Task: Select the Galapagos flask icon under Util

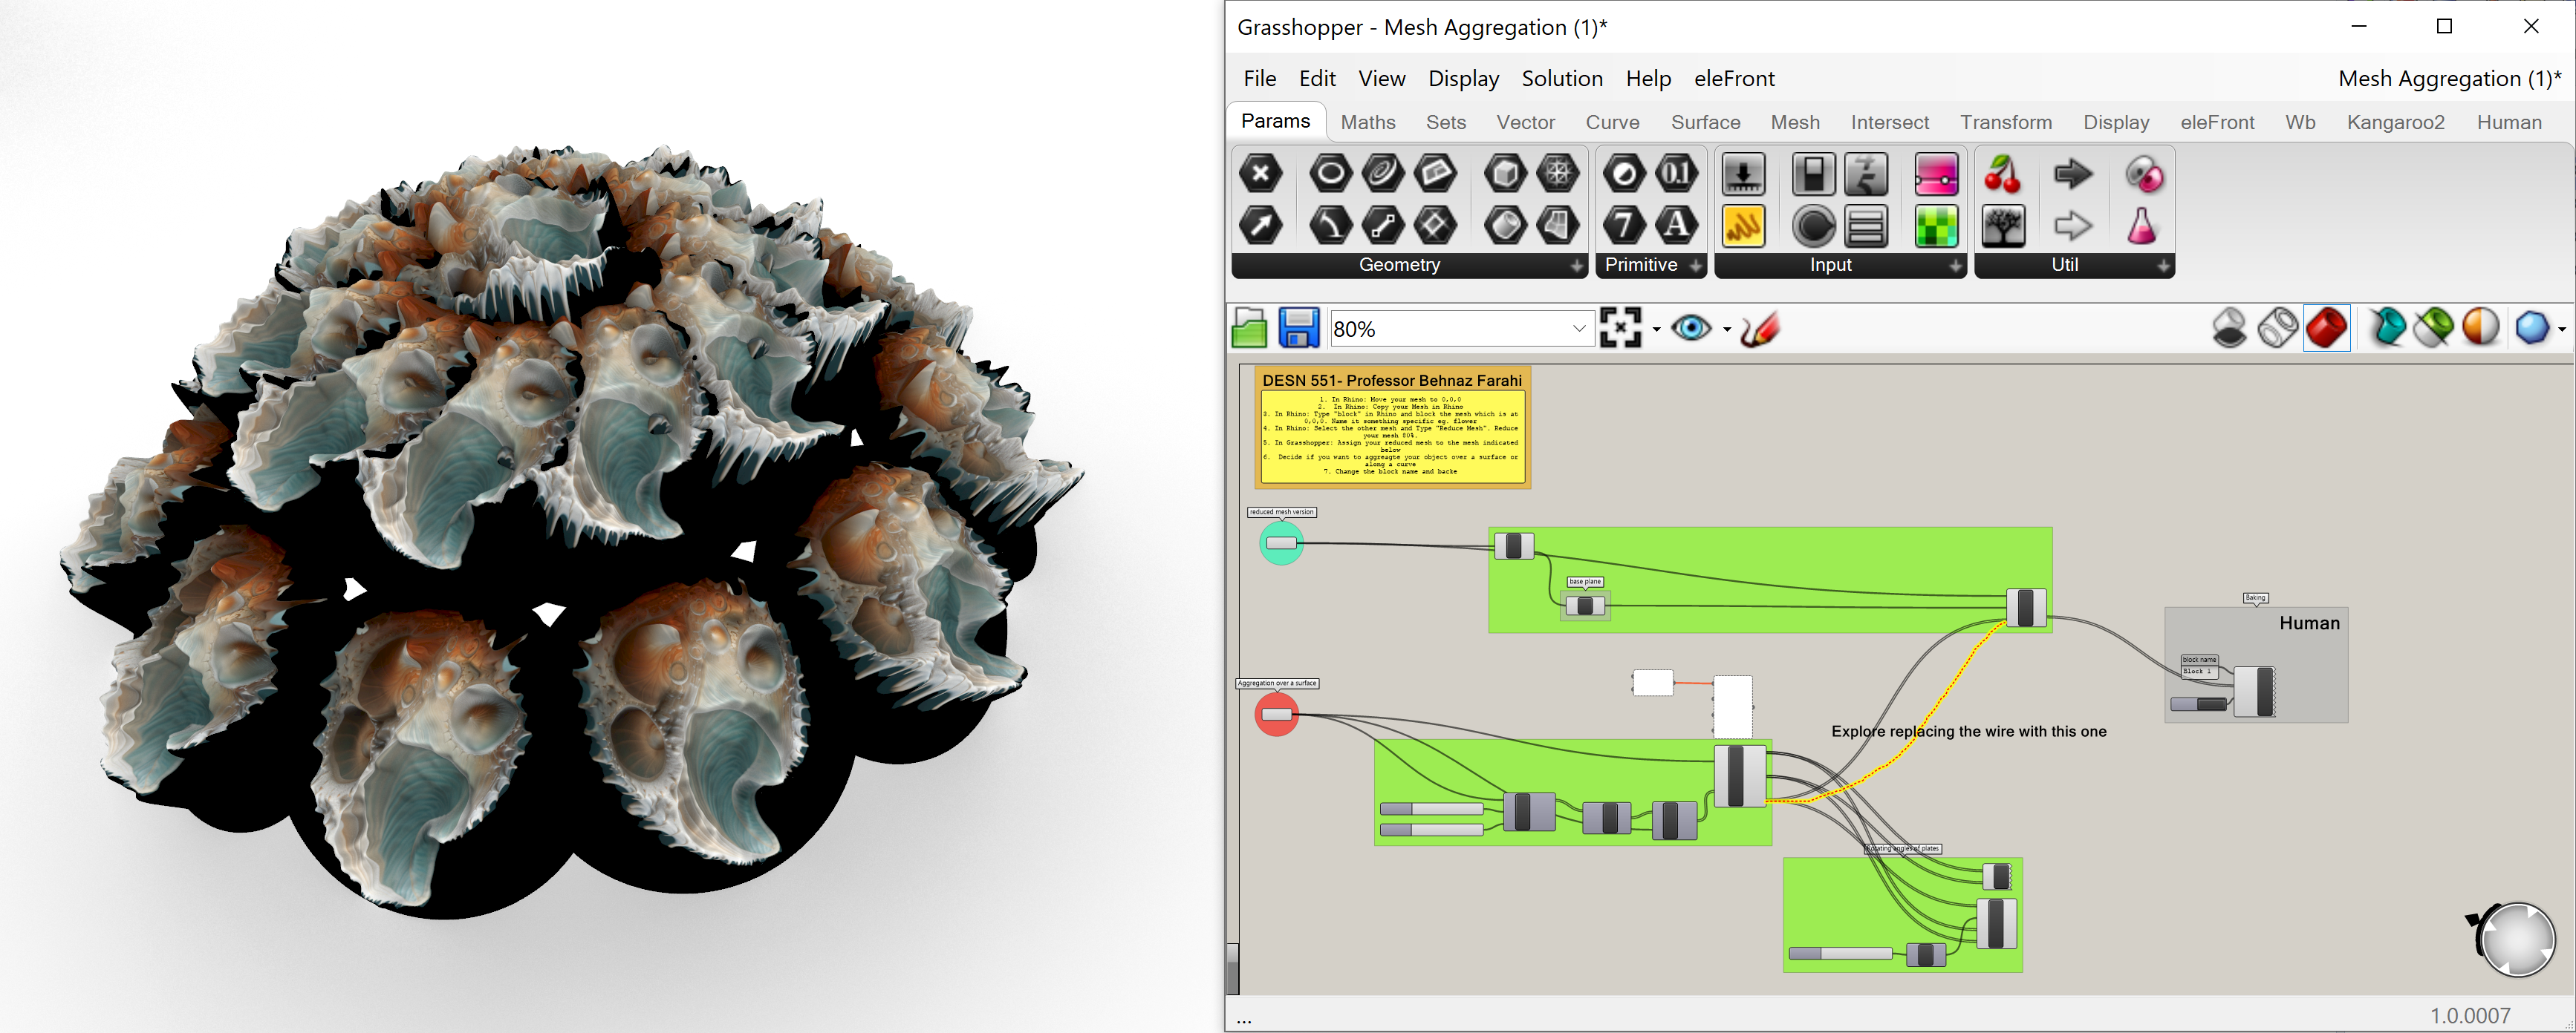Action: coord(2144,226)
